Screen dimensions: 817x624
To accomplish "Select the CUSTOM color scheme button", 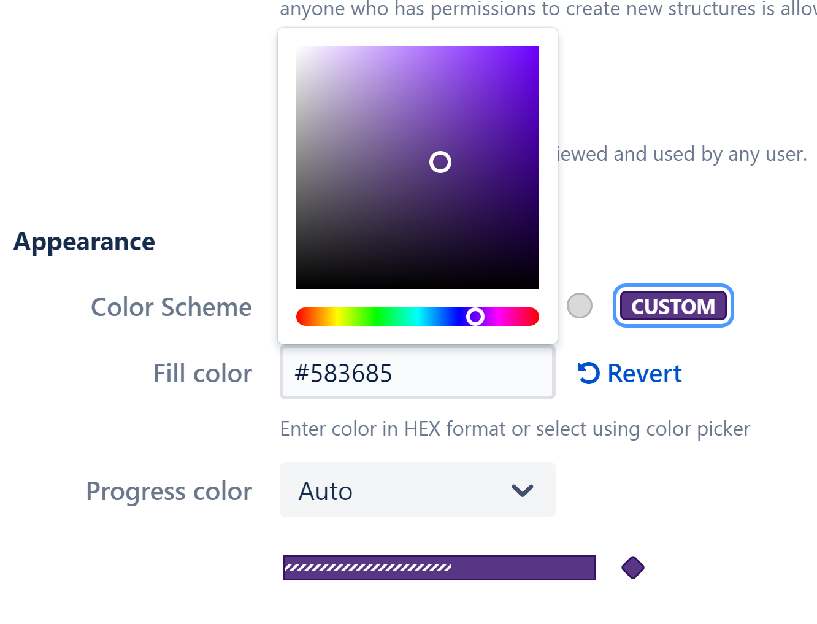I will pos(673,306).
